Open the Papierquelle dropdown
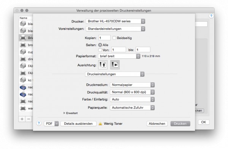 point(132,108)
